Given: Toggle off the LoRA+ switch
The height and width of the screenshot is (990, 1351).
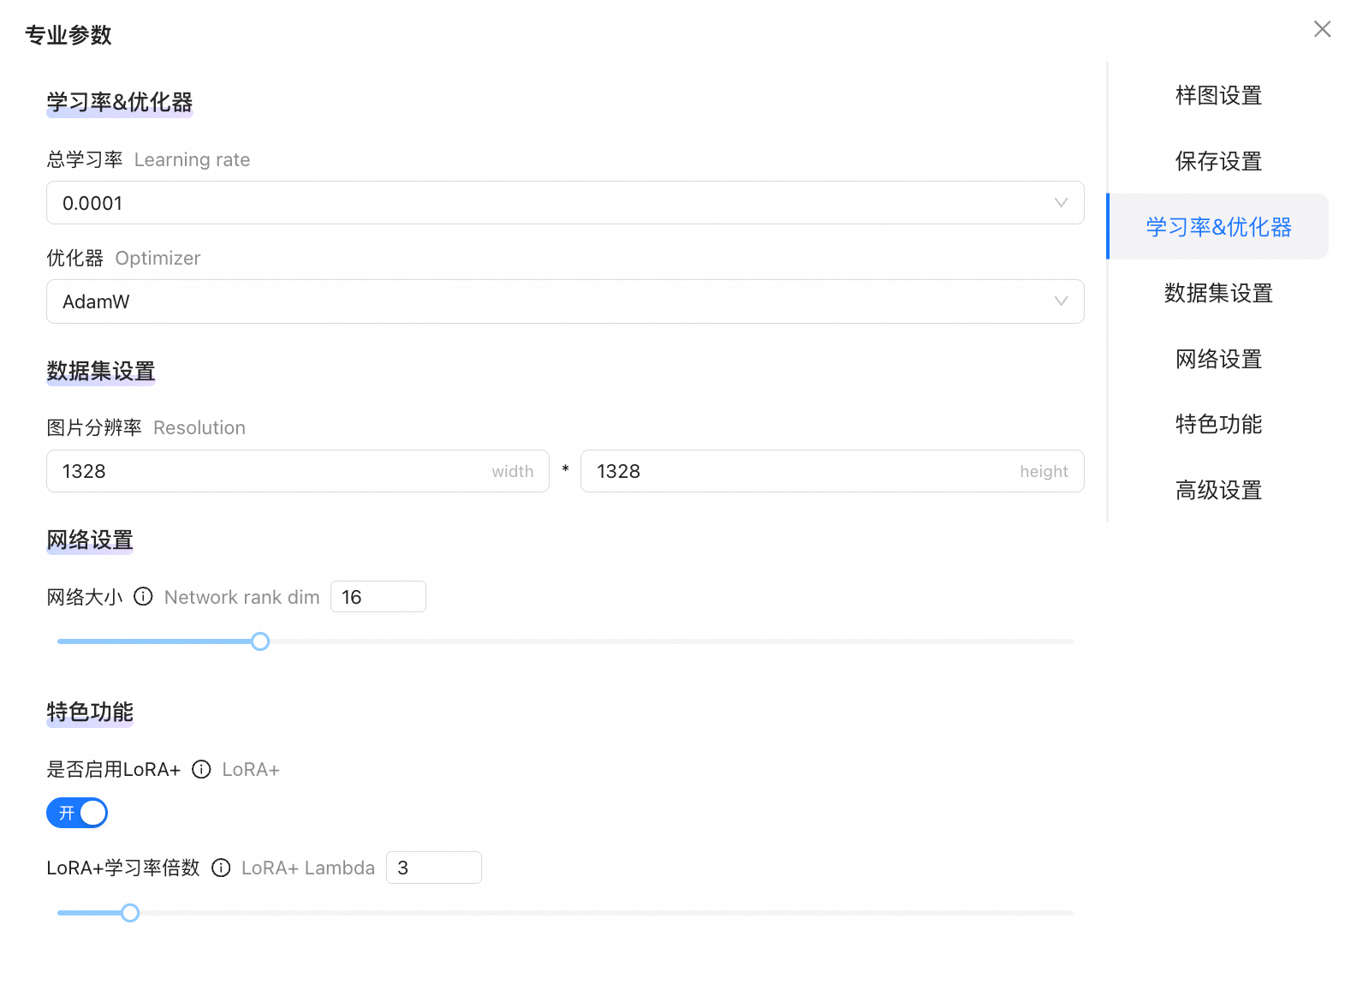Looking at the screenshot, I should pyautogui.click(x=77, y=813).
